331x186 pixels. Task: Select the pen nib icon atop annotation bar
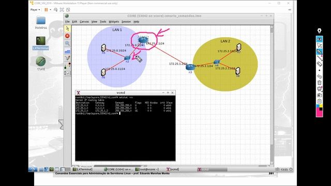[x=320, y=30]
